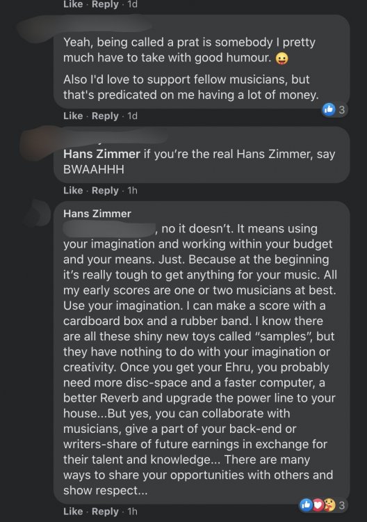Click the 1d timestamp under money comment

132,116
